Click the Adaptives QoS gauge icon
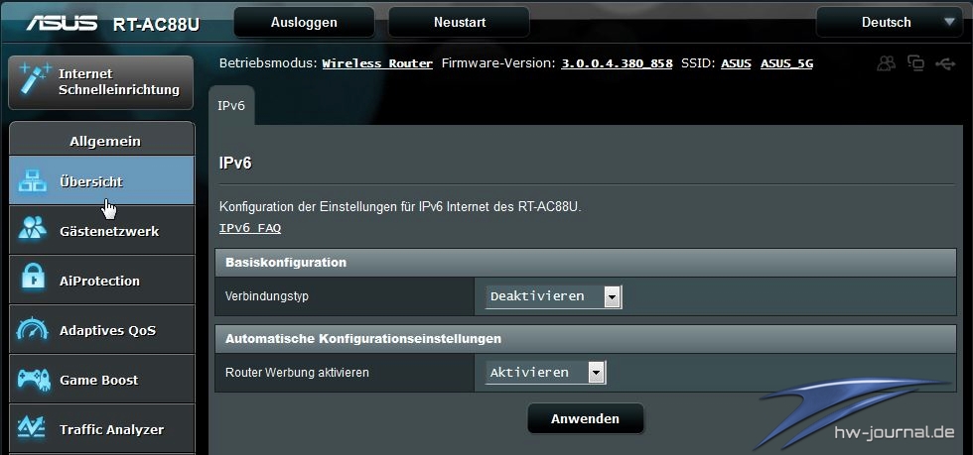973x455 pixels. (32, 329)
